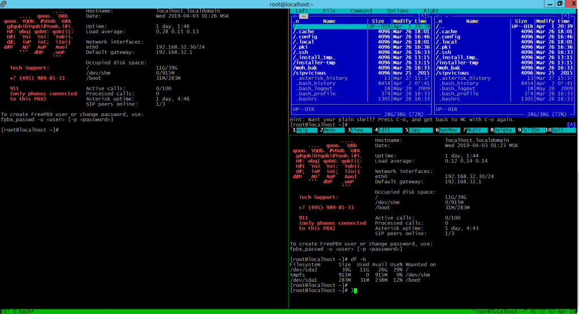This screenshot has height=314, width=579.
Task: Click the left panel's back history arrow
Action: (x=294, y=16)
